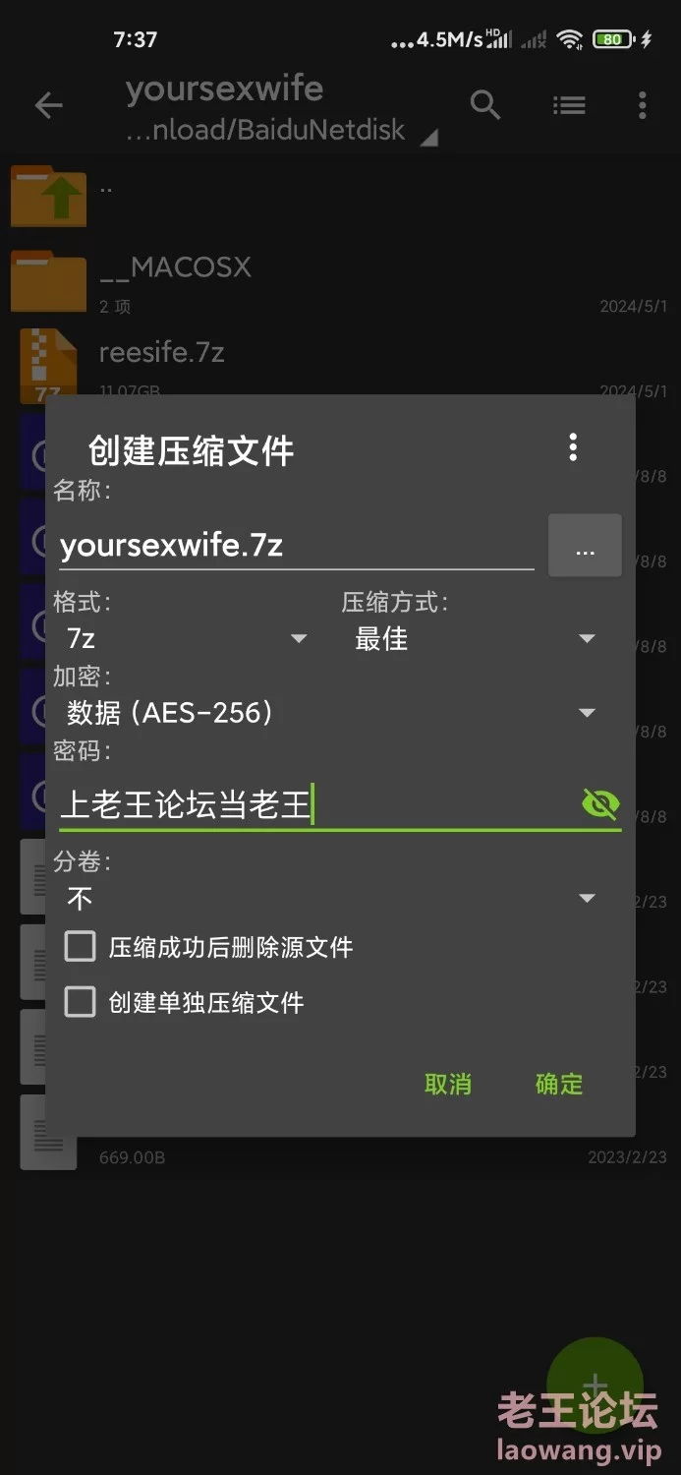Open the AES-256 encryption dropdown
The width and height of the screenshot is (681, 1475).
pos(332,713)
